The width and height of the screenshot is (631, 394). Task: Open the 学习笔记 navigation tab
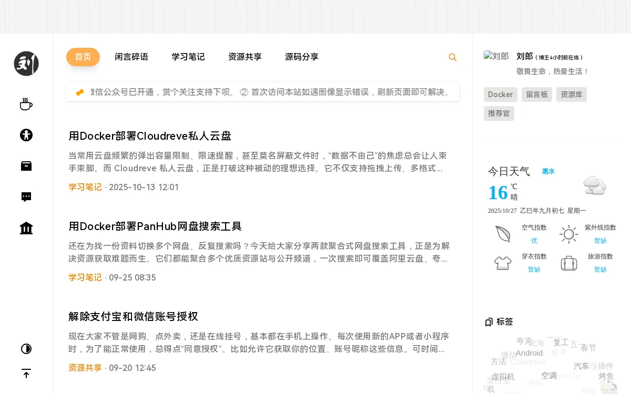point(188,57)
